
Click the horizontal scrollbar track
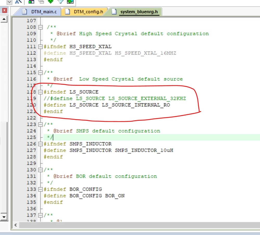pyautogui.click(x=139, y=225)
